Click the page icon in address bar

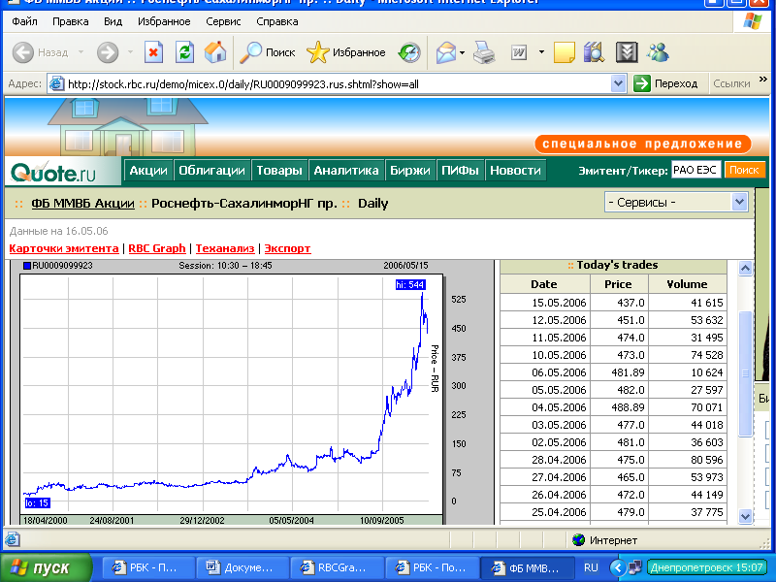56,83
